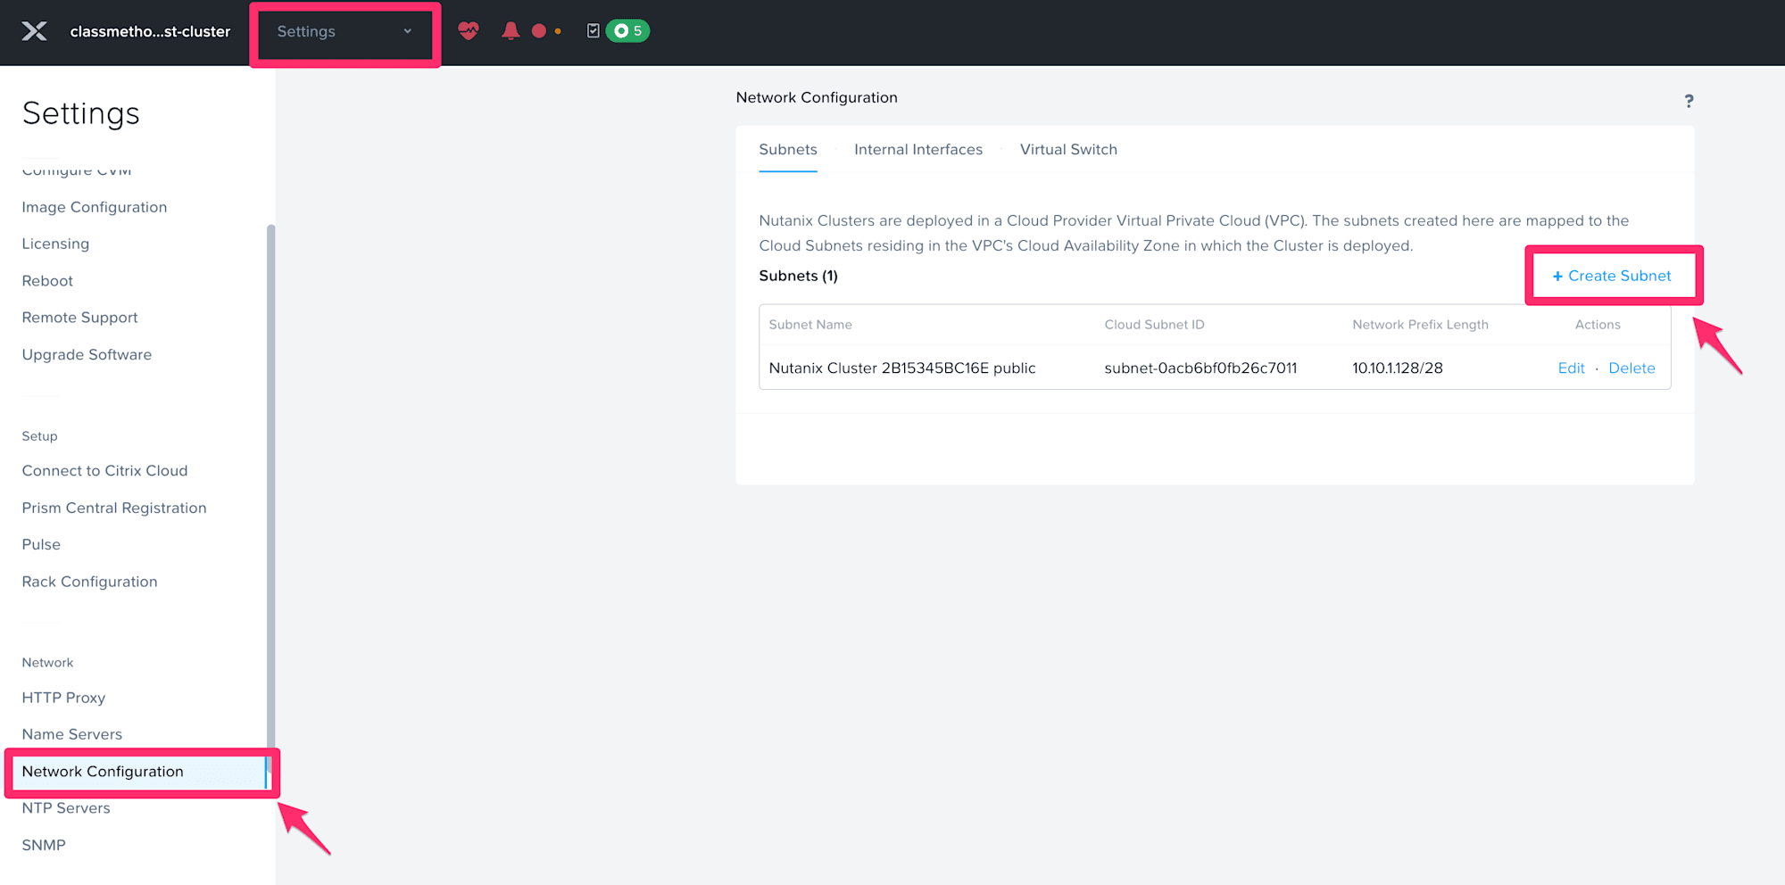This screenshot has width=1785, height=885.
Task: Open Prism Central Registration
Action: click(x=114, y=508)
